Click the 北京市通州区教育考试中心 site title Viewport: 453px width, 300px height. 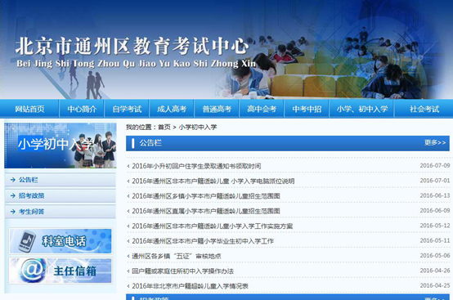(132, 46)
